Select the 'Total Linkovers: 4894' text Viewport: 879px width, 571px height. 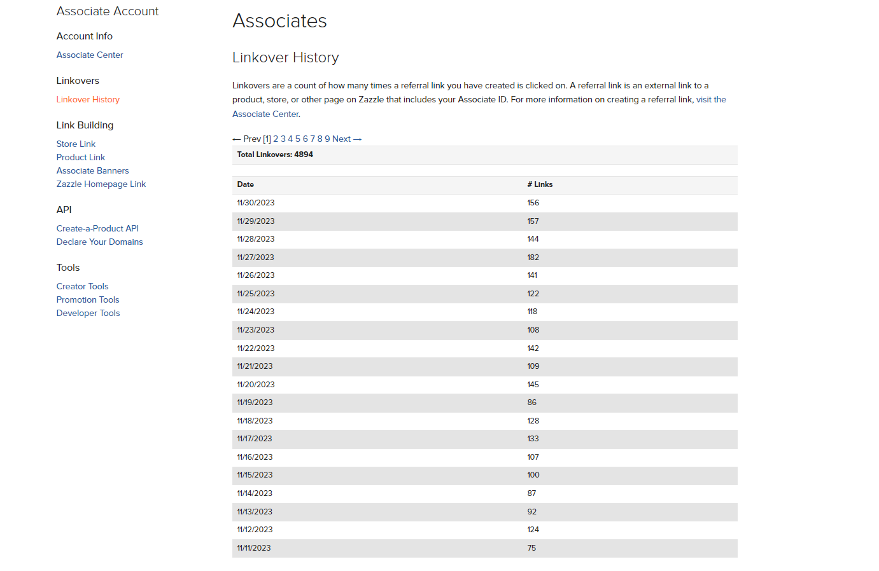pos(275,155)
